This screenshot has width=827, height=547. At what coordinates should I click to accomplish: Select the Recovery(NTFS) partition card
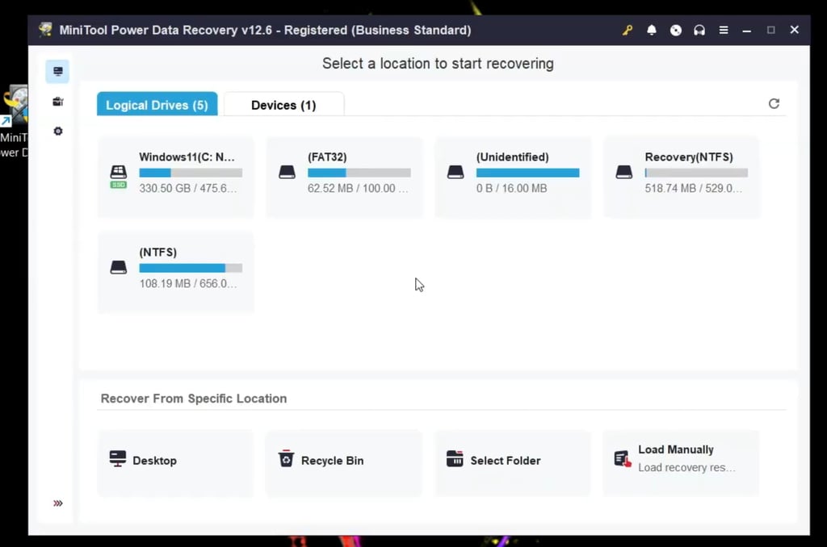tap(682, 177)
